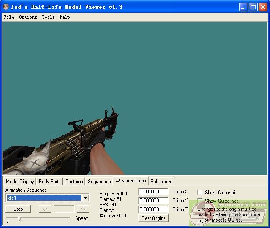Viewport: 270px width, 228px height.
Task: Click the Test Origins button
Action: (153, 218)
